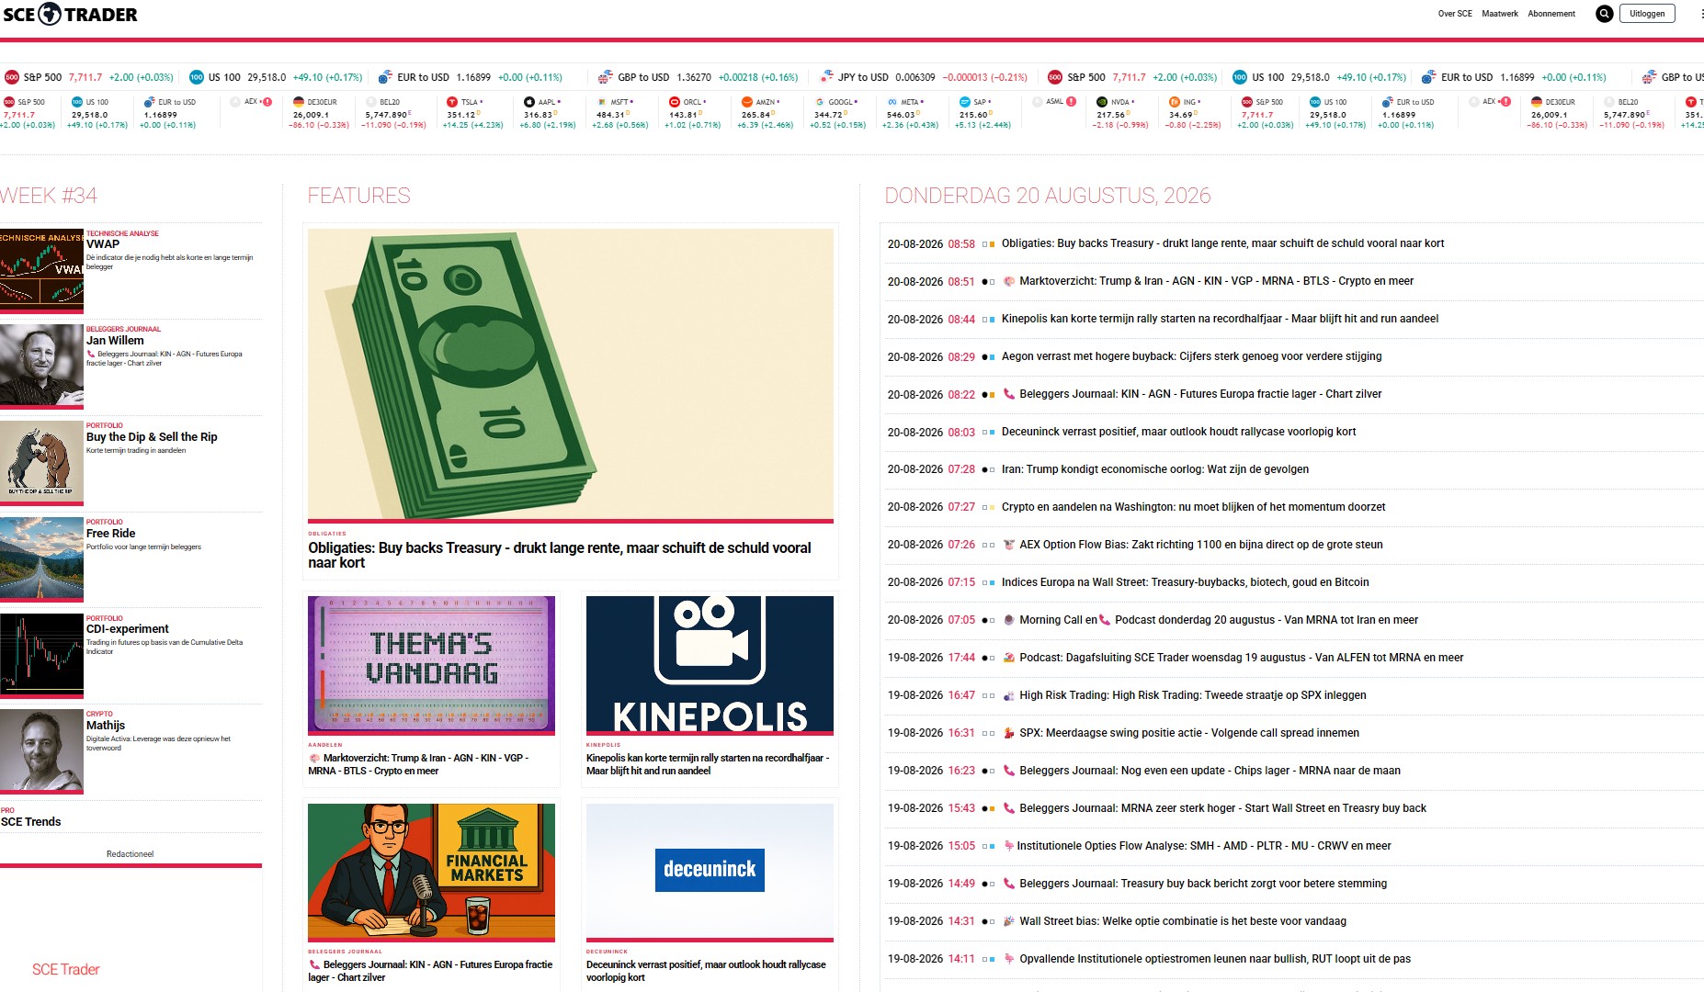Open 'AEX Option Flow Bias' headline

[x=1200, y=545]
